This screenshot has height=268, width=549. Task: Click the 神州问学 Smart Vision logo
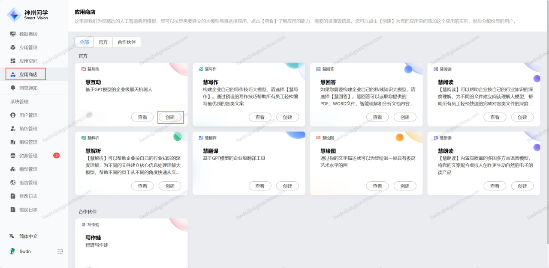[x=28, y=15]
